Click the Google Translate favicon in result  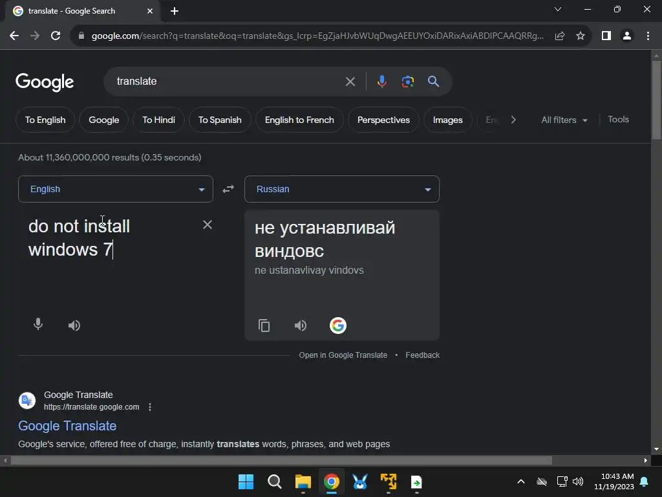coord(27,400)
